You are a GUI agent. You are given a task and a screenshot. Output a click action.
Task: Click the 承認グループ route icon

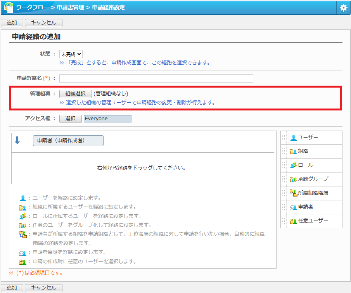tap(293, 179)
